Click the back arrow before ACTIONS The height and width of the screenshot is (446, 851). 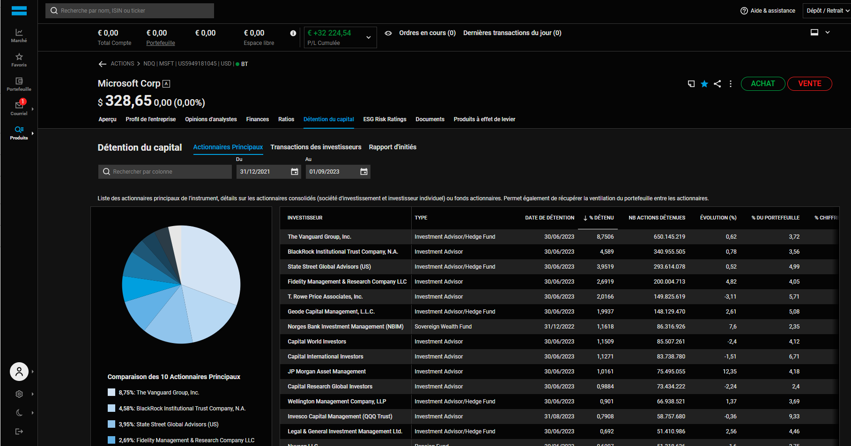103,64
